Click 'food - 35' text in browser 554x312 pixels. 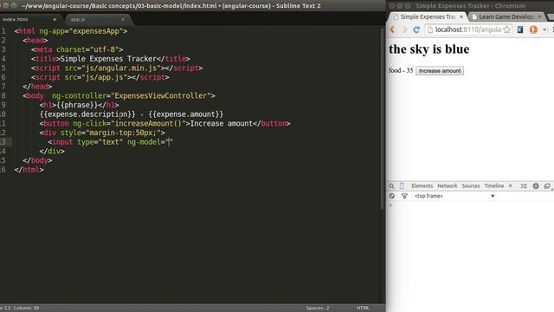401,71
